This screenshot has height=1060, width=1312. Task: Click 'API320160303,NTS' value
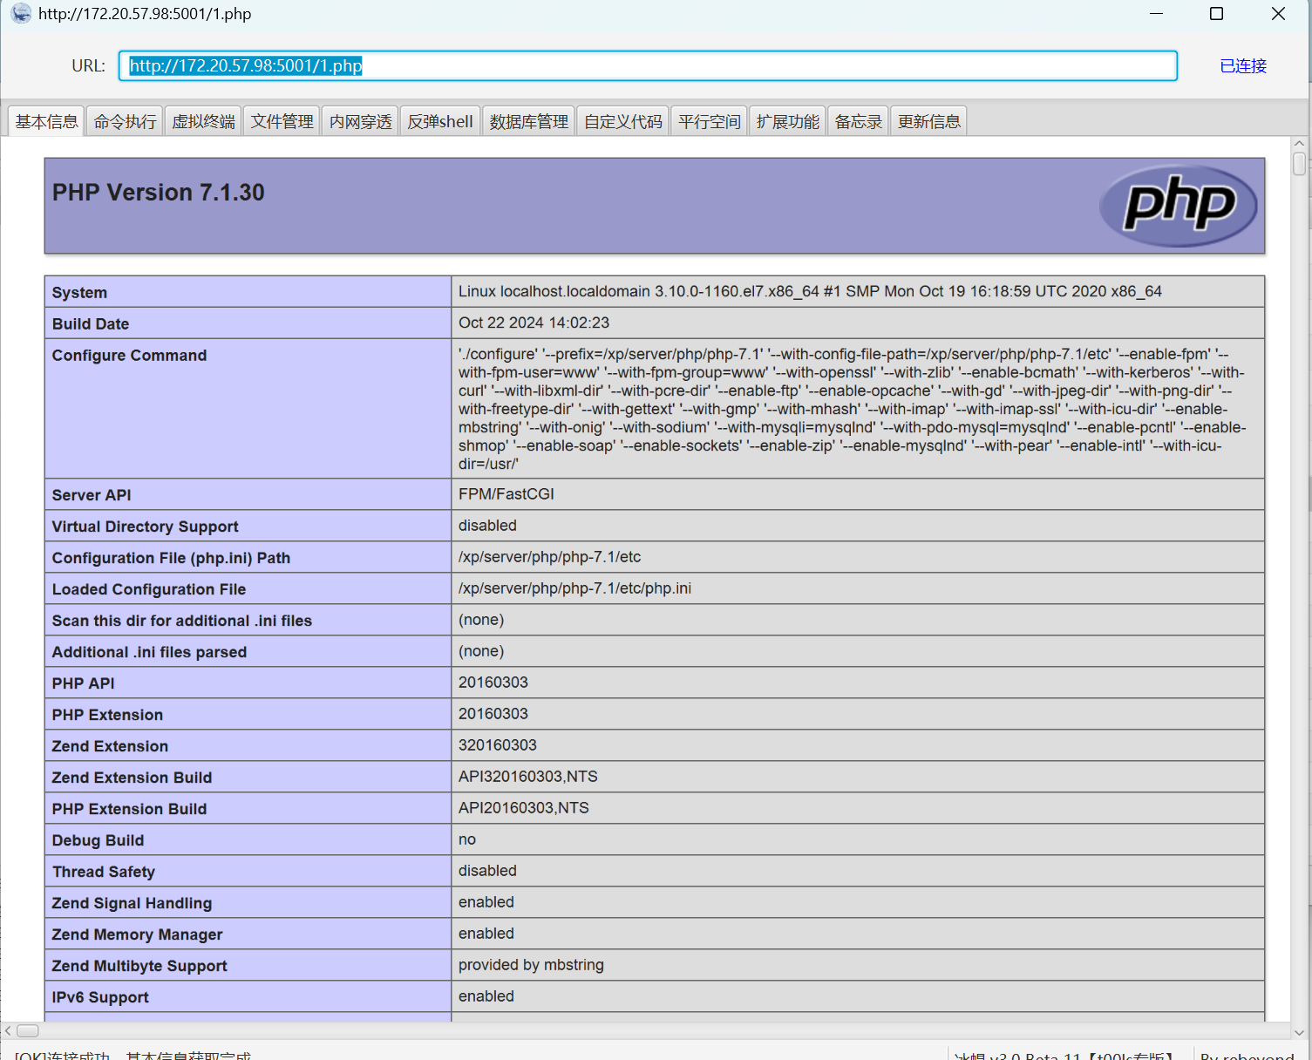point(528,776)
